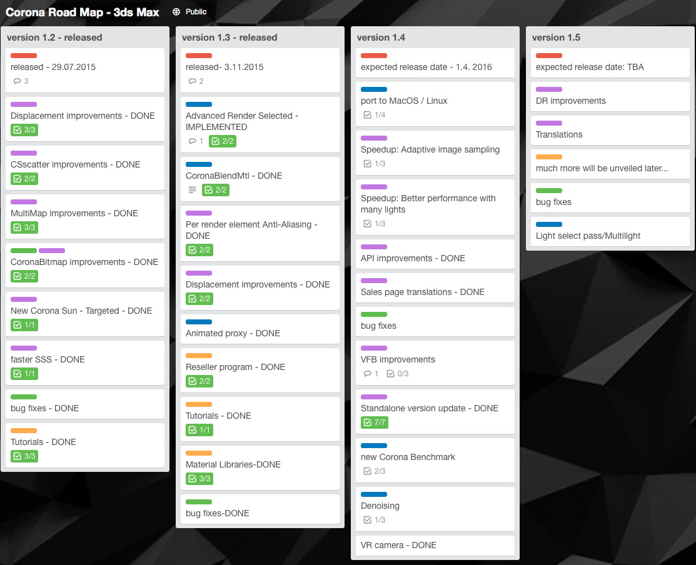This screenshot has height=565, width=696.
Task: Click 1/1 checklist badge on Tutorials in version 1.3
Action: tap(199, 430)
